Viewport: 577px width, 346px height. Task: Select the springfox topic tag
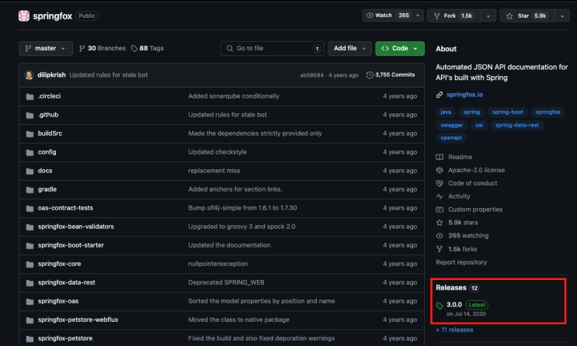pos(547,112)
